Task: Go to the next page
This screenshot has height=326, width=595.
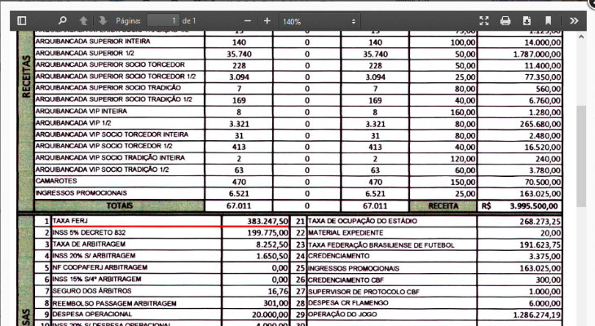Action: click(x=103, y=20)
